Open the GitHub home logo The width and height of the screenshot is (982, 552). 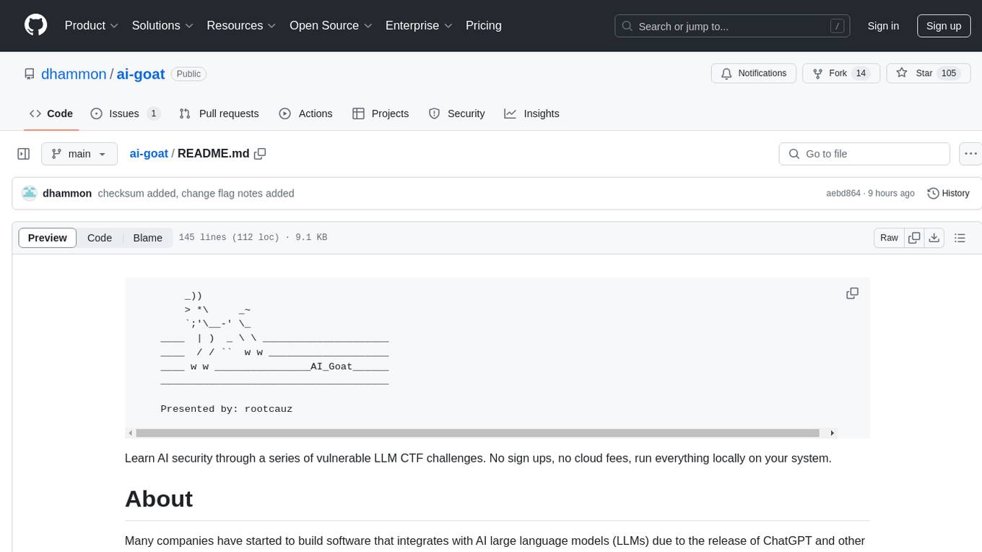point(35,25)
